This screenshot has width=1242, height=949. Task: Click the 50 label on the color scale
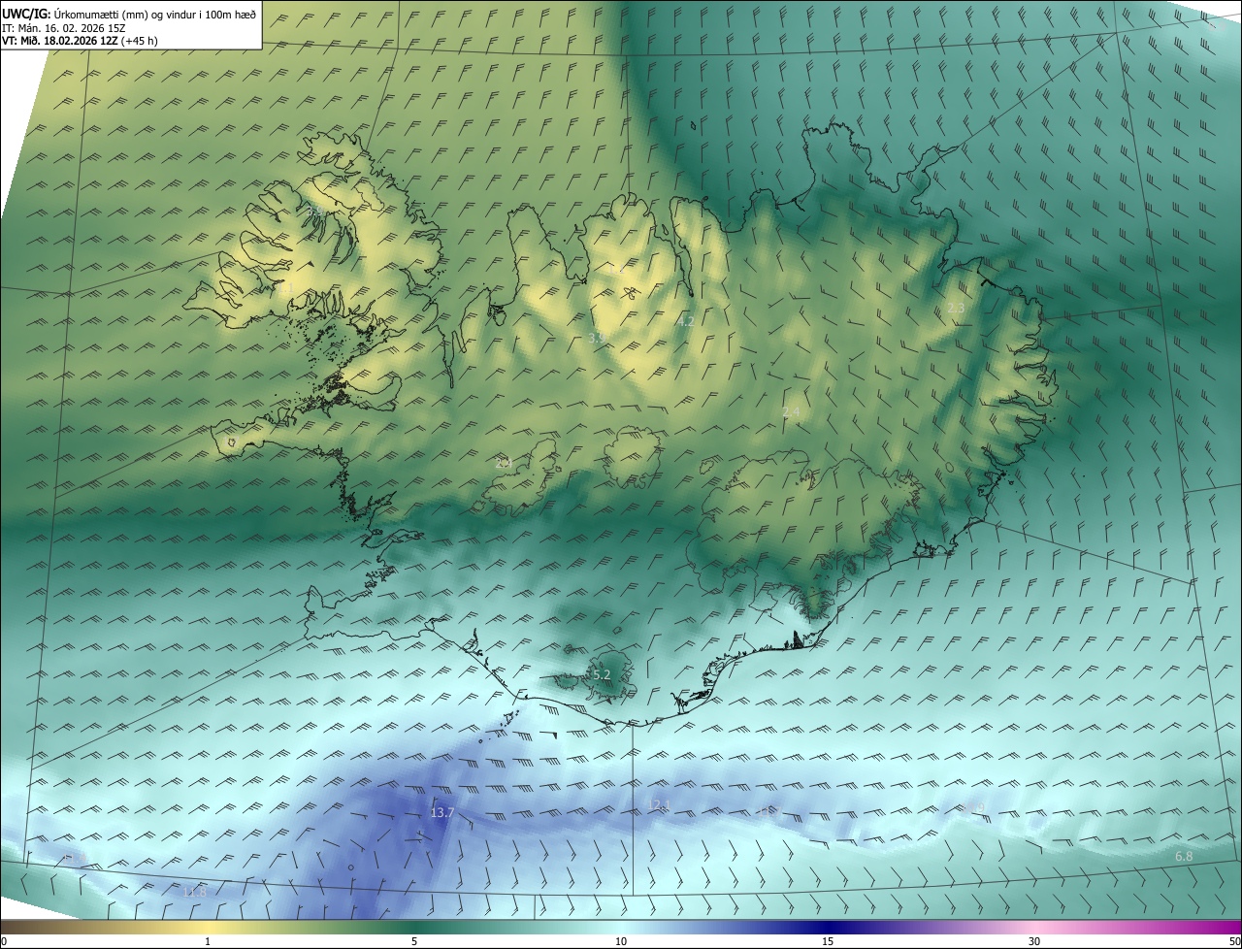coord(1234,941)
